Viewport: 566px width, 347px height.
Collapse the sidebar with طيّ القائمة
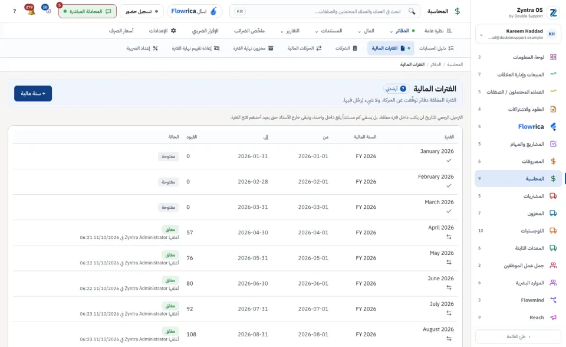click(x=518, y=336)
